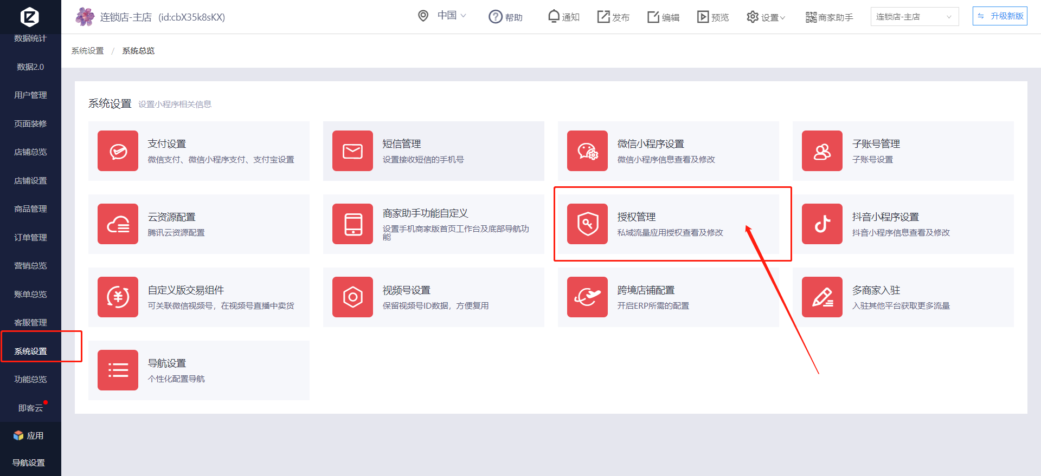Click the 抖音小程序设置 TikTok icon
The height and width of the screenshot is (476, 1041).
point(822,224)
